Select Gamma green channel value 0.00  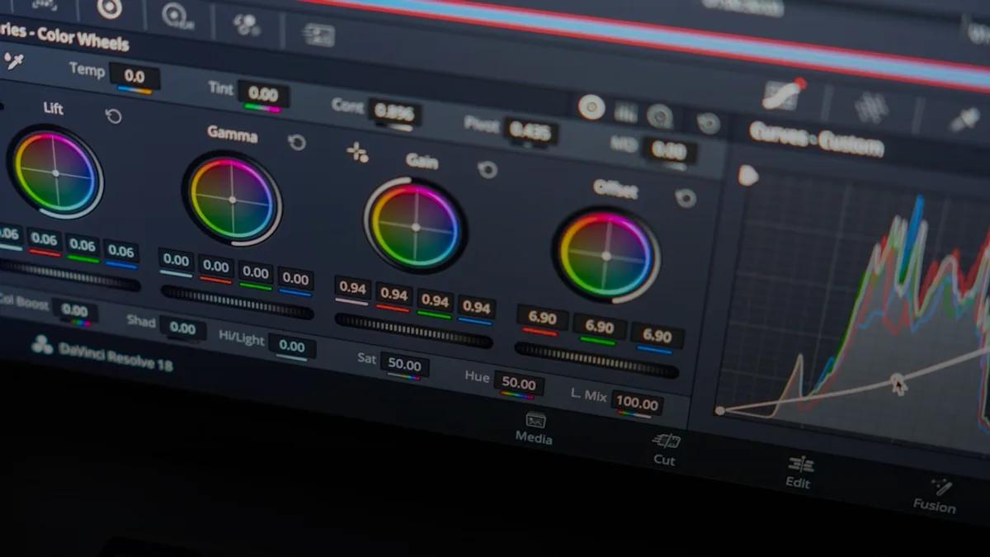point(255,272)
